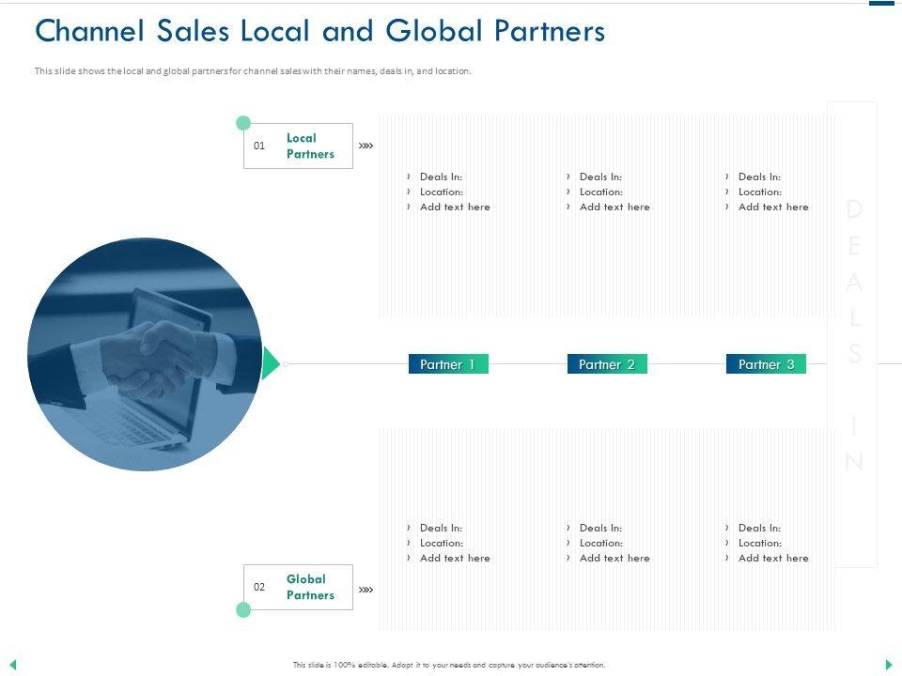Click the chevron arrows beside Global Partners
Screen dimensions: 902x676
pyautogui.click(x=365, y=589)
